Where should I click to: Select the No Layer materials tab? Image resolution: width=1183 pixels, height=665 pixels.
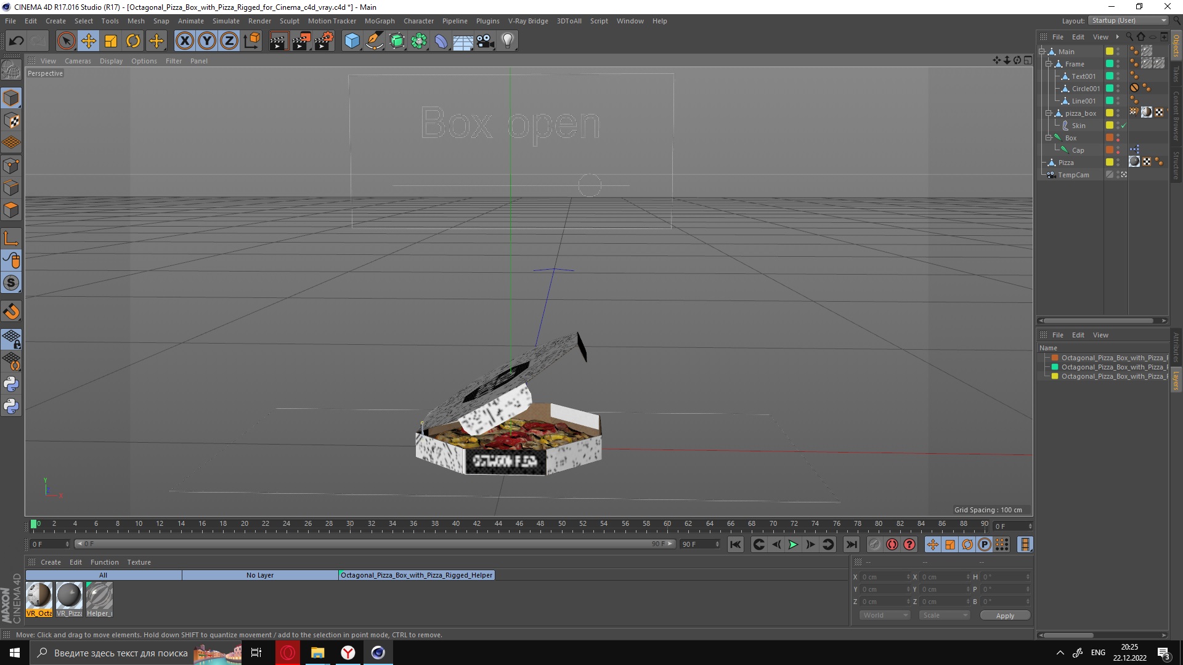tap(260, 575)
